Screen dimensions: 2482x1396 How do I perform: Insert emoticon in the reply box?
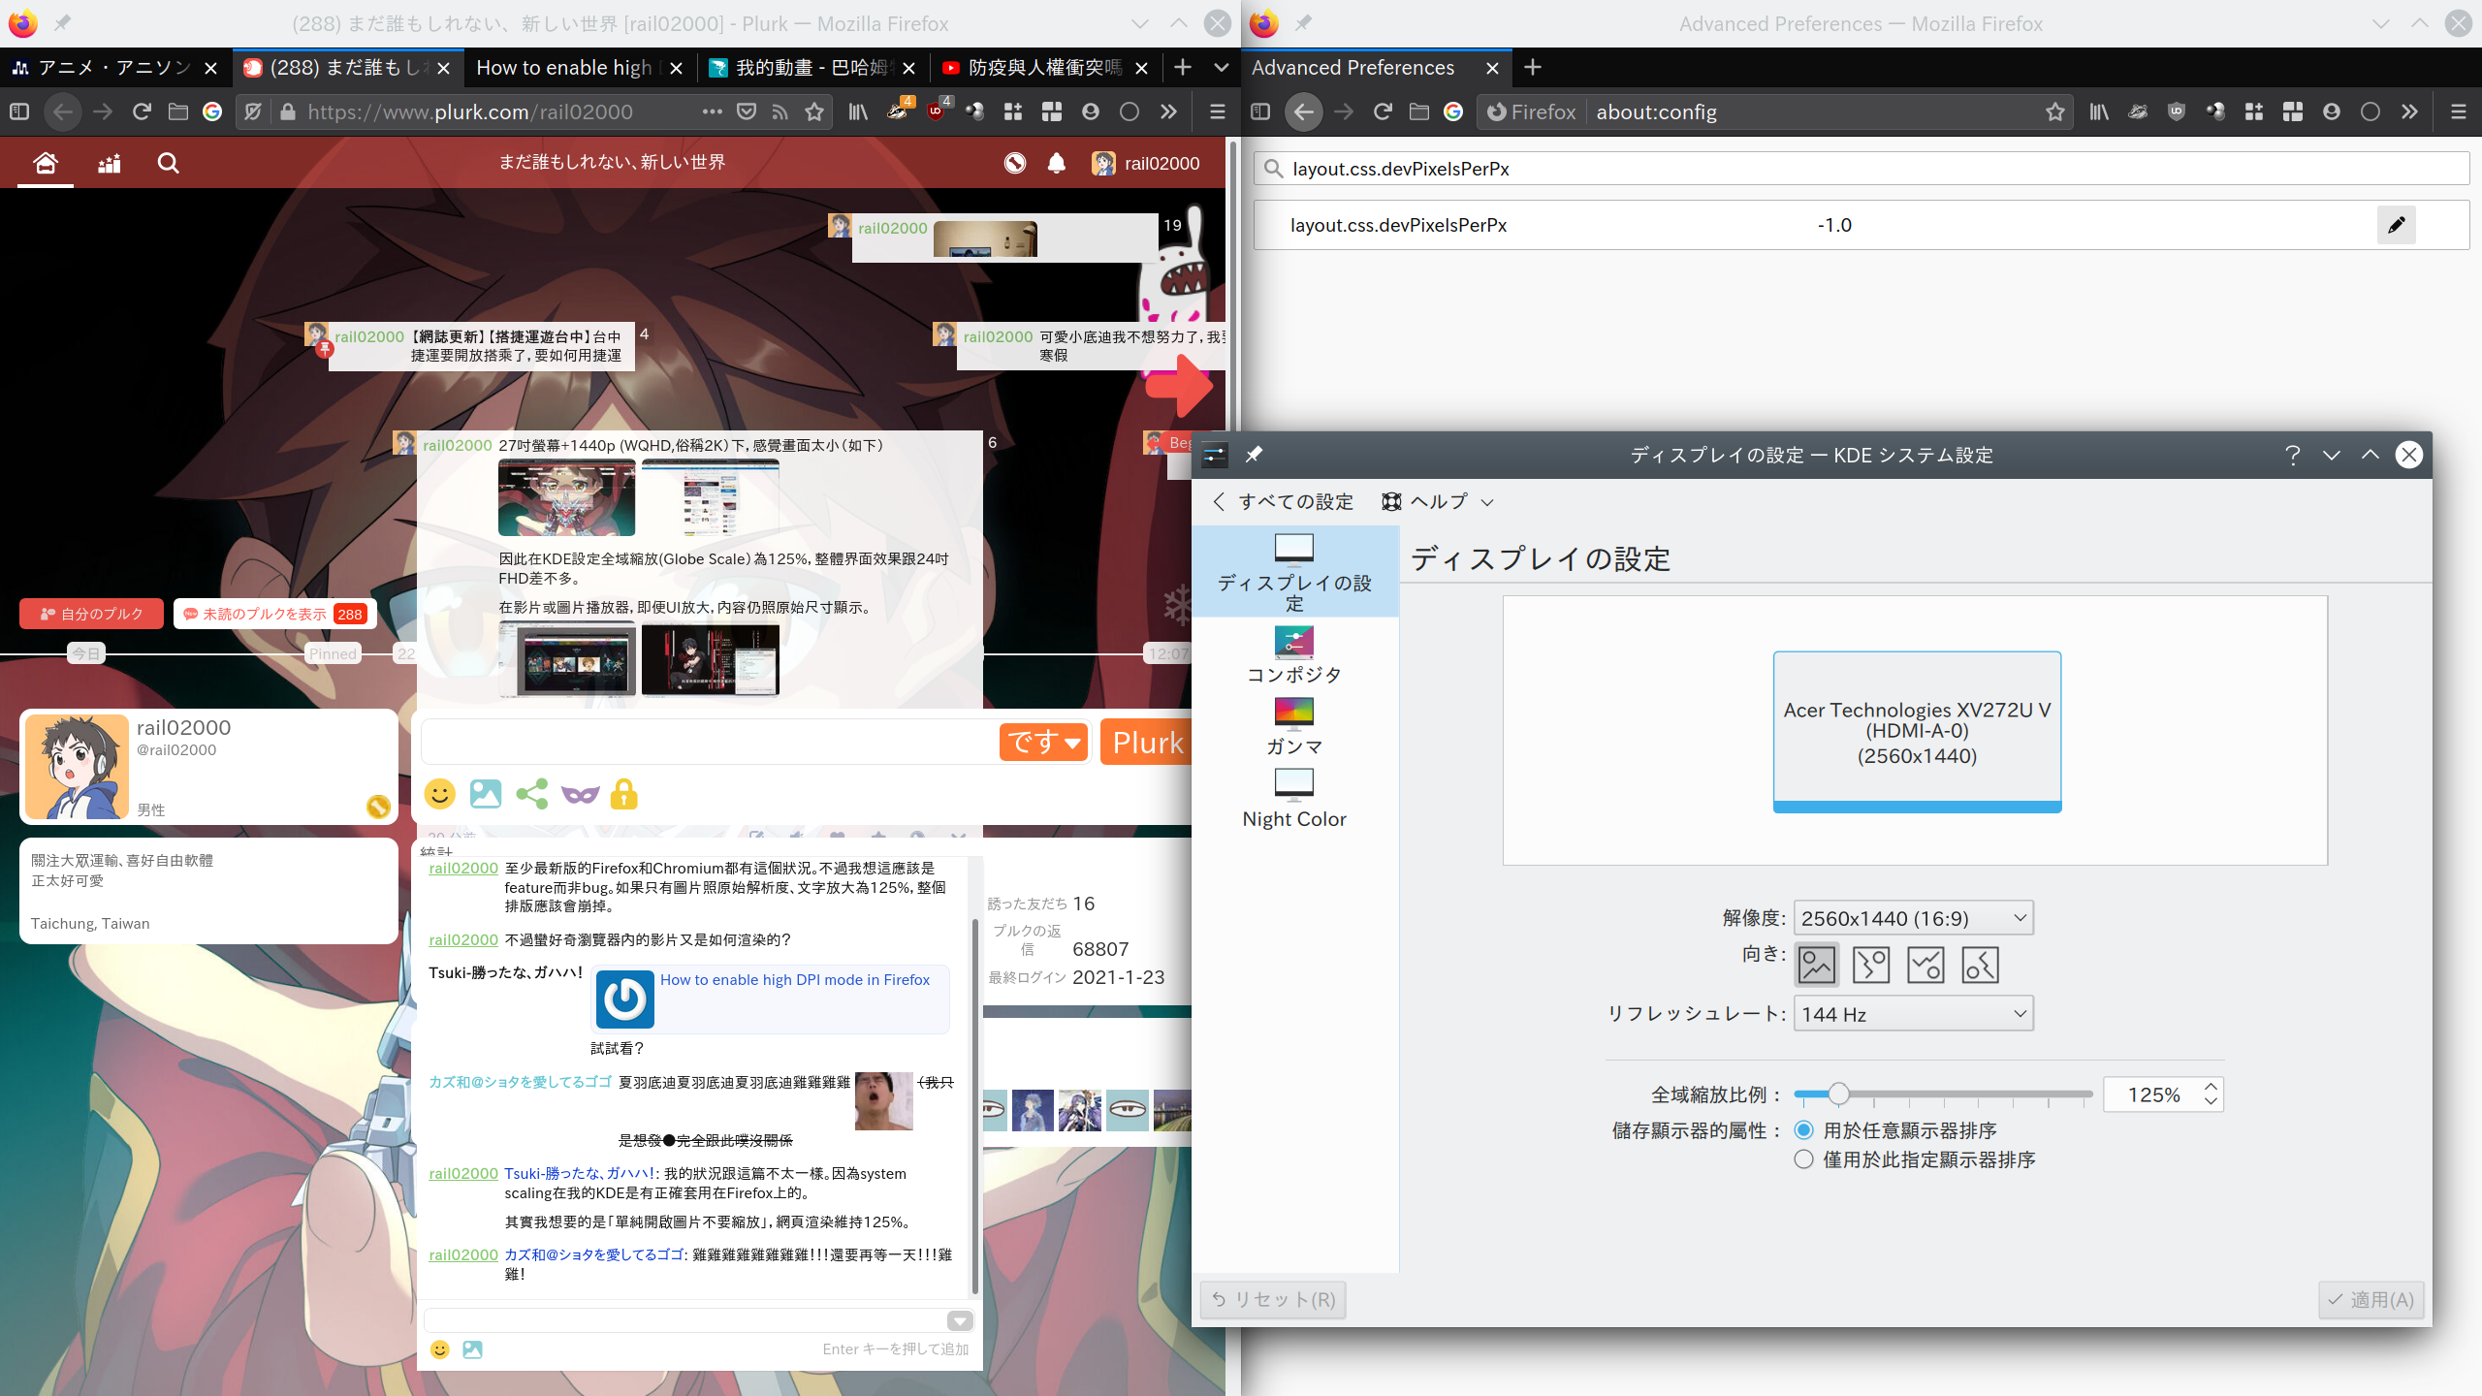(x=440, y=1349)
